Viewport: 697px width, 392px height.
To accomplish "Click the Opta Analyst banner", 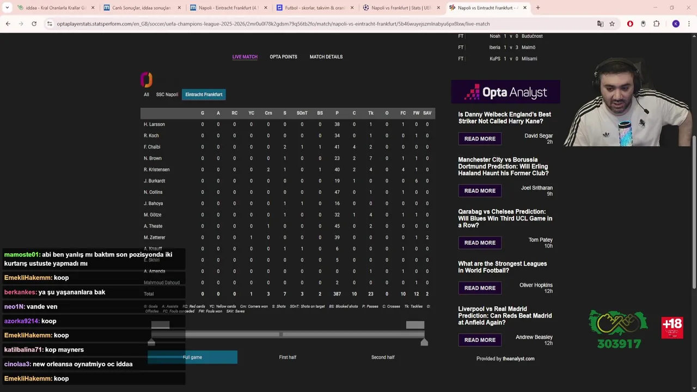I will coord(505,92).
